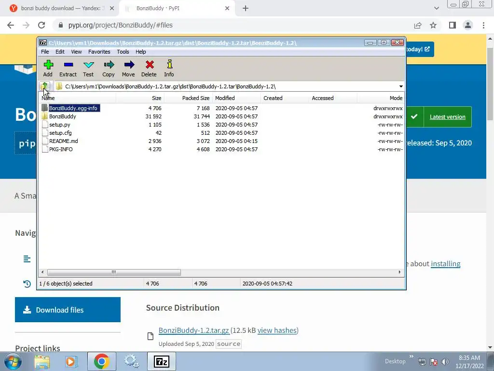This screenshot has width=494, height=371.
Task: Open the Edit menu in 7-Zip
Action: (x=60, y=52)
